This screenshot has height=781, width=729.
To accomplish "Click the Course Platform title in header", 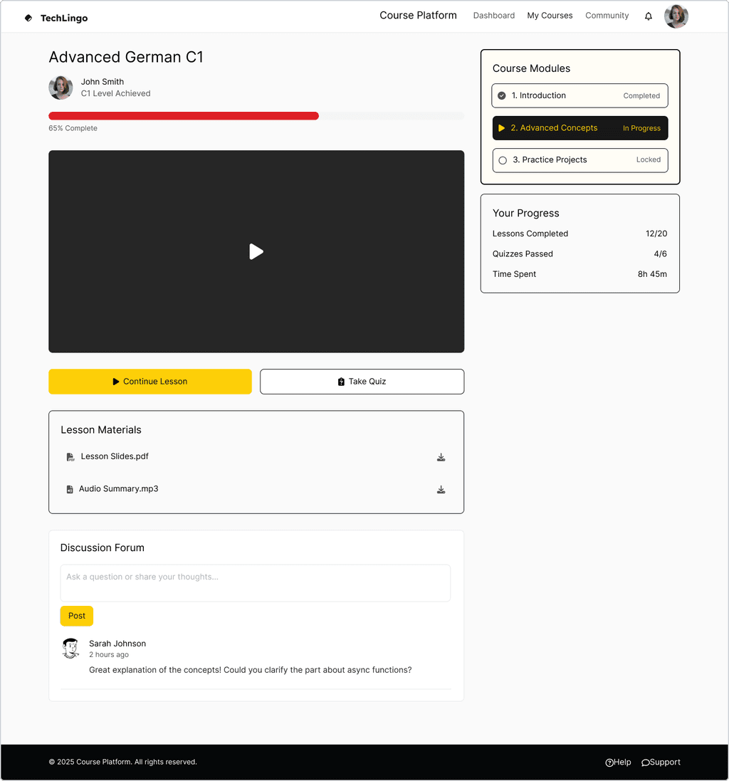I will [419, 16].
